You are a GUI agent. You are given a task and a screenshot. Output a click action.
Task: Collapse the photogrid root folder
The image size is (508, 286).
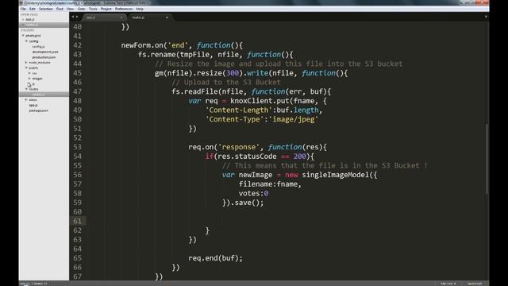pyautogui.click(x=23, y=36)
